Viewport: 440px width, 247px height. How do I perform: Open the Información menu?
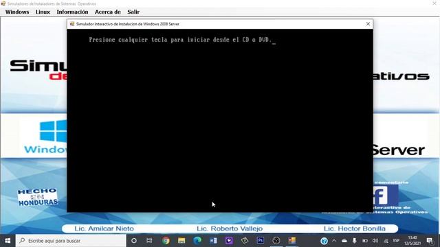pos(72,12)
